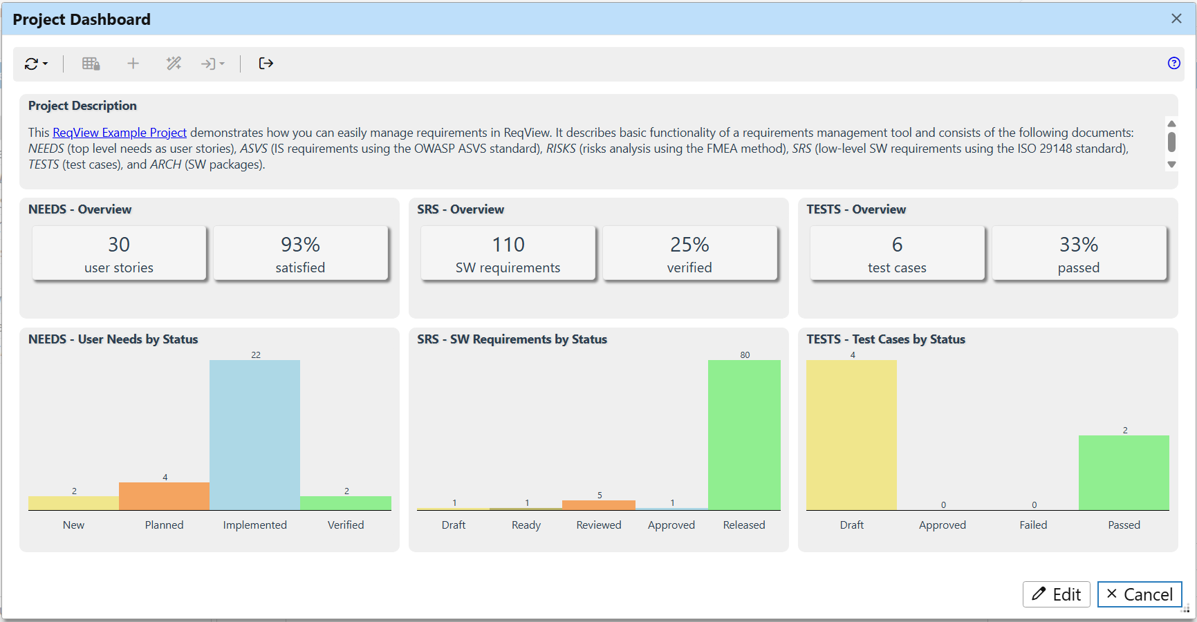Click the 30 user stories tile
Viewport: 1197px width, 622px height.
(x=119, y=253)
